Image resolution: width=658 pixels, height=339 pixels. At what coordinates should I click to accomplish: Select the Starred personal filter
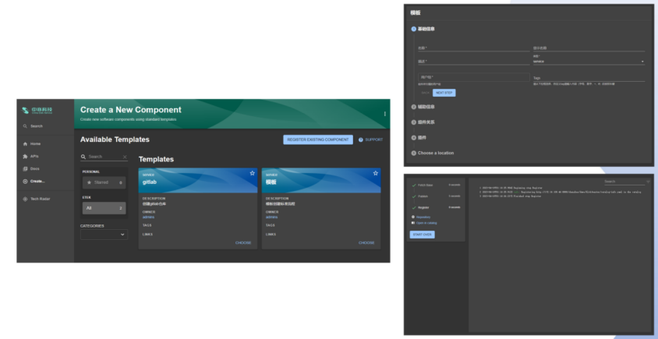coord(103,182)
